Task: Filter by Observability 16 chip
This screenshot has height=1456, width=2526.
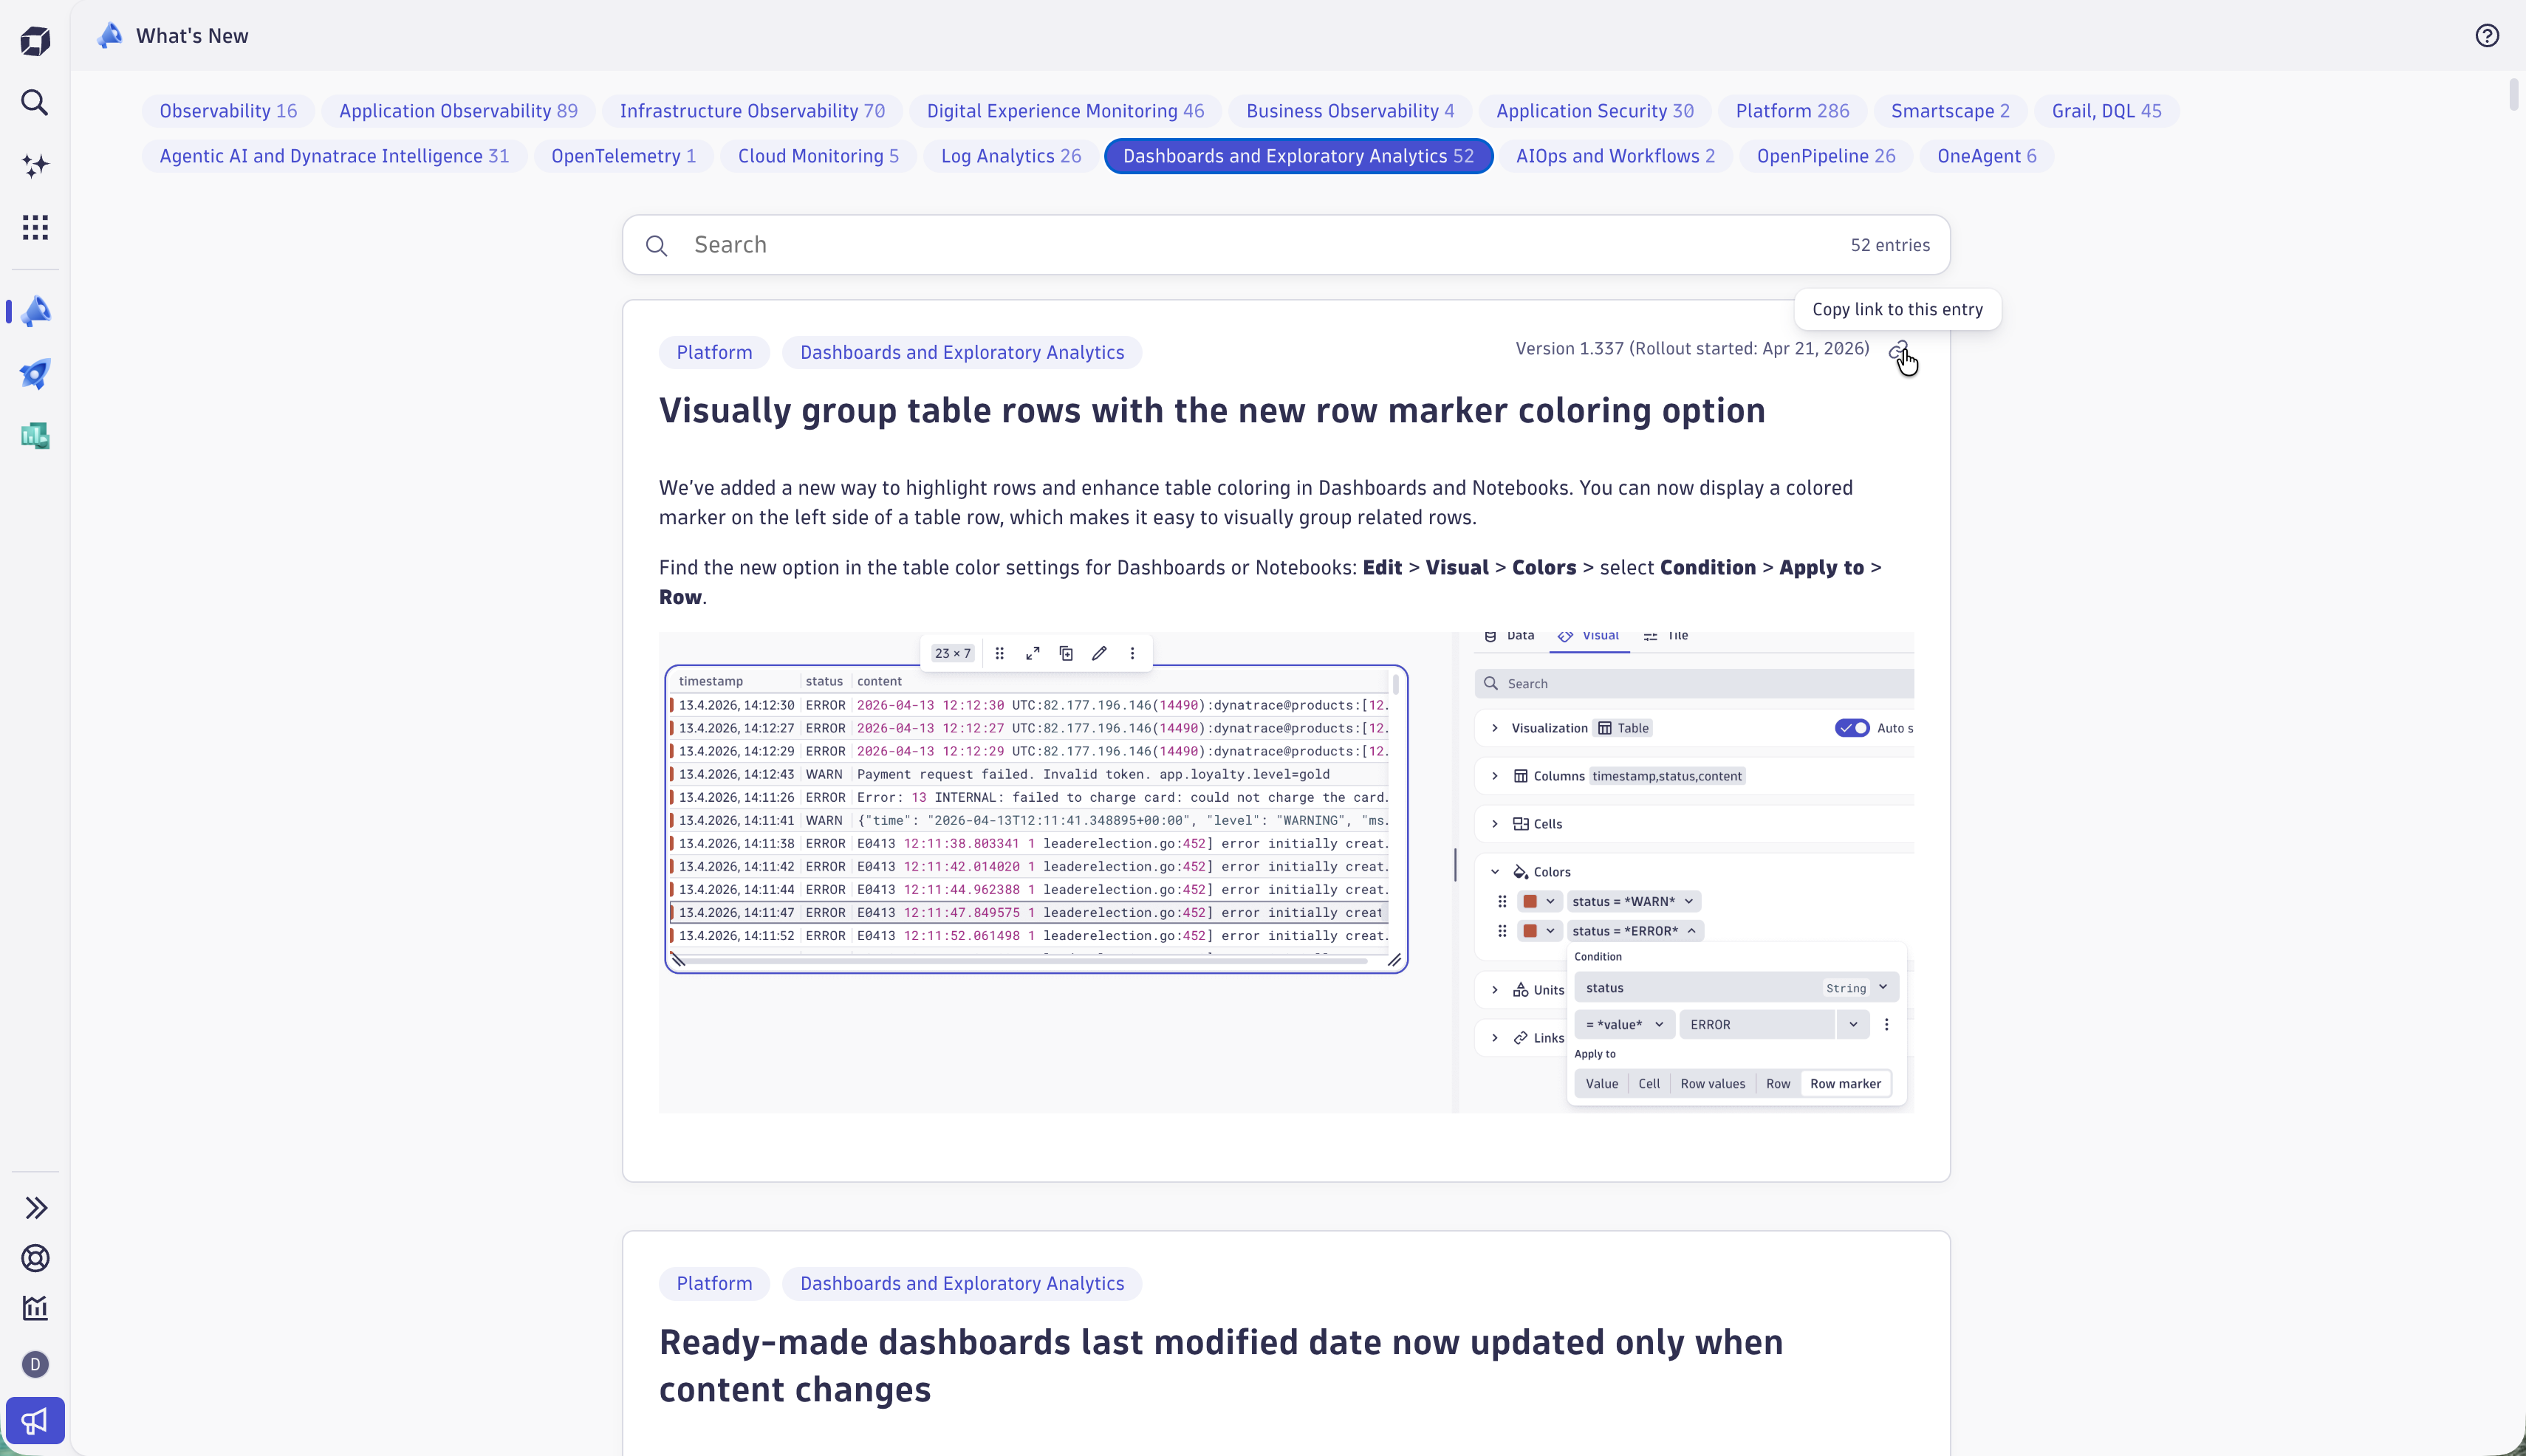Action: [x=228, y=111]
